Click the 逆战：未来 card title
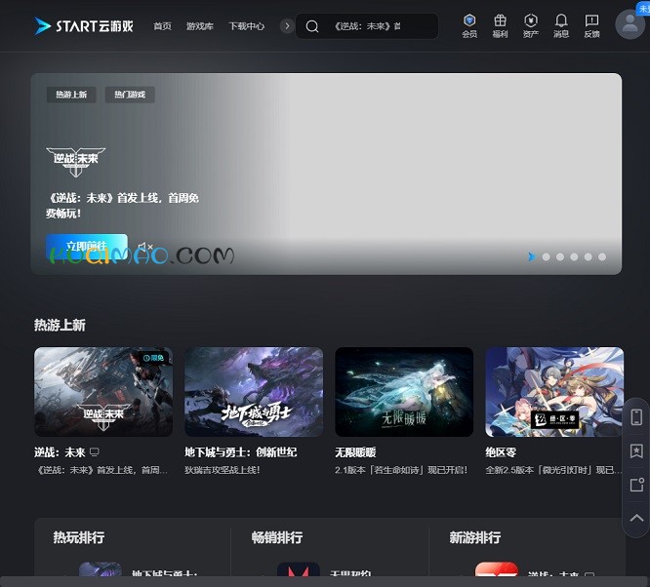Screen dimensions: 650x587 pos(60,452)
